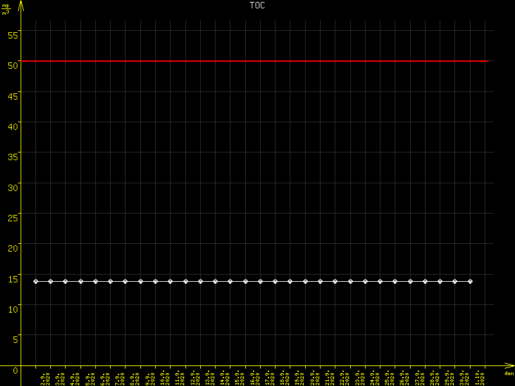Click the arrow tip of the y-axis

click(x=21, y=3)
